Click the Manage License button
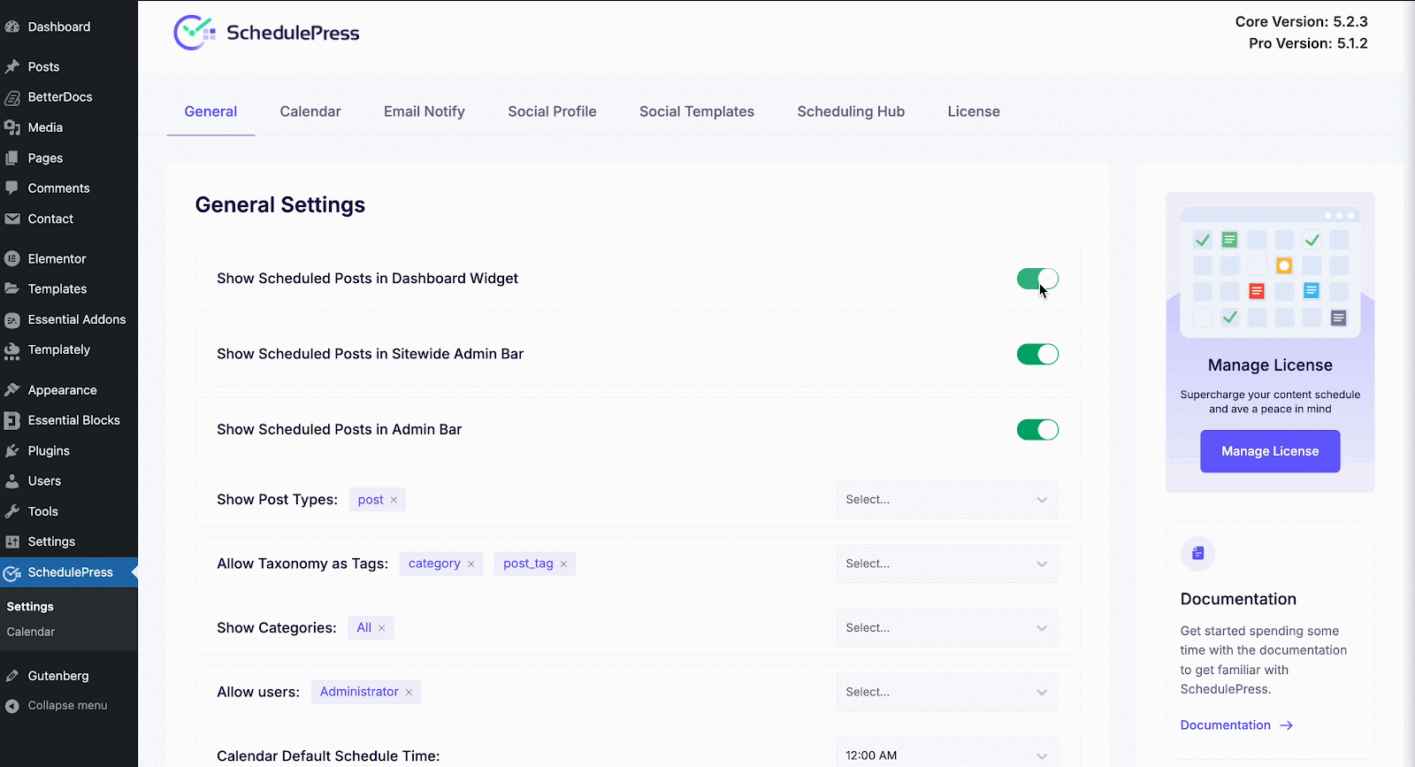Image resolution: width=1415 pixels, height=767 pixels. (1270, 451)
